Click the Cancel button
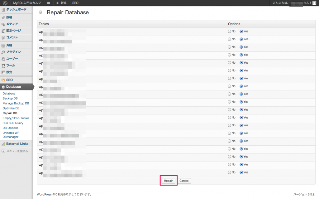 184,181
